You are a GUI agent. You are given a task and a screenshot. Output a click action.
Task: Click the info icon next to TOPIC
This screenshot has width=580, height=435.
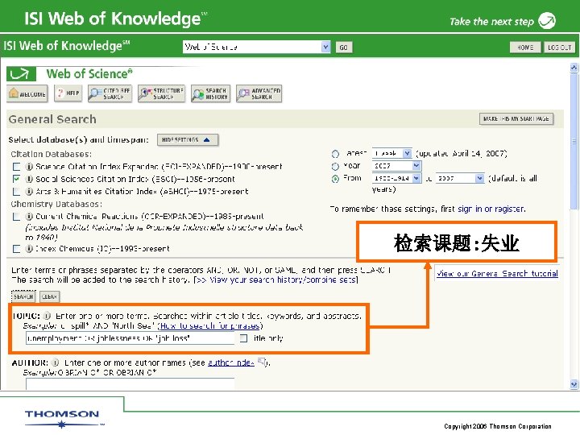(x=47, y=316)
